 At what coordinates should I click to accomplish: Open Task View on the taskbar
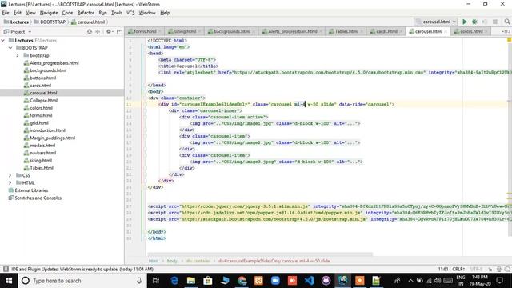pos(156,281)
